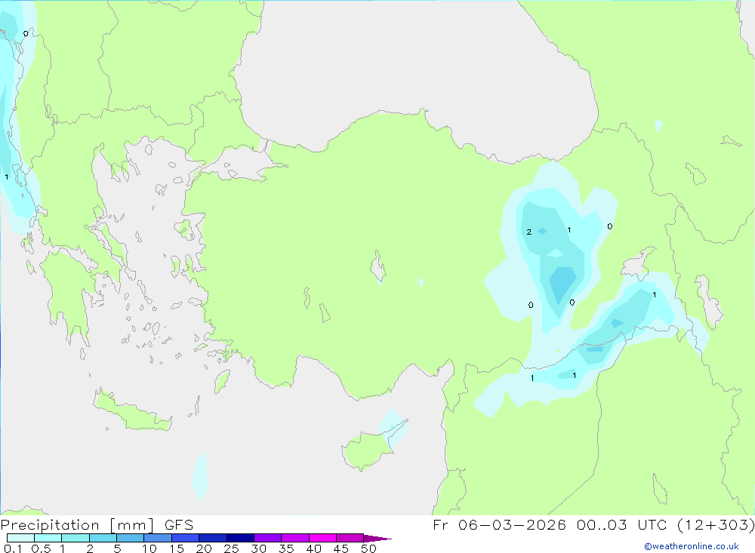Select the 30–35 mm violet legend swatch
Image resolution: width=755 pixels, height=553 pixels.
click(268, 538)
